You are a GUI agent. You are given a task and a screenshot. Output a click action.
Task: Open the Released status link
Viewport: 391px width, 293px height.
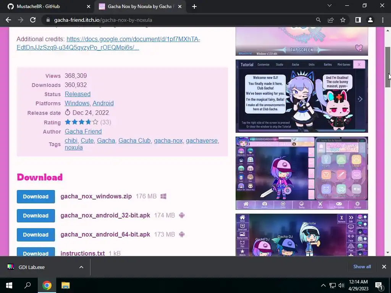pos(78,94)
